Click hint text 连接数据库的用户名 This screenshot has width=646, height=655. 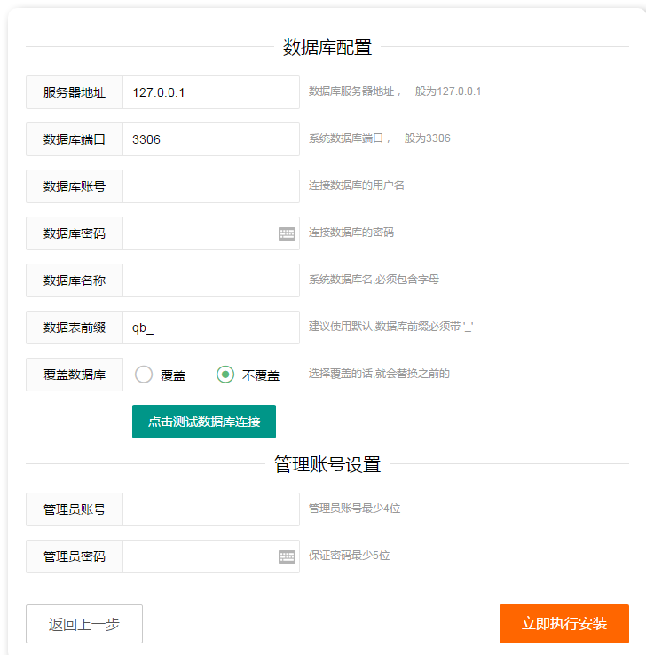coord(356,185)
